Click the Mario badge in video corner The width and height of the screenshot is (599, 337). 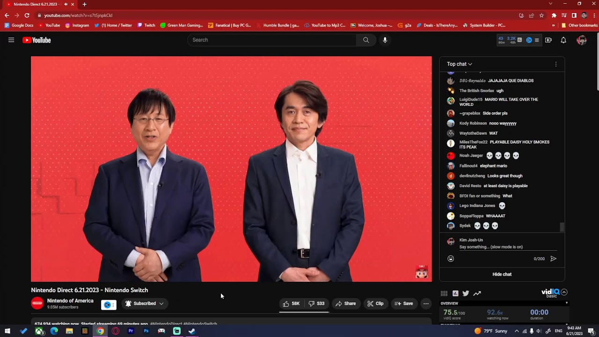[x=421, y=272]
